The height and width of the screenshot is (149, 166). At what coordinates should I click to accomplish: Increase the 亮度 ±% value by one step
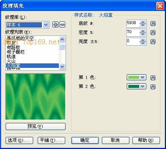coord(143,40)
